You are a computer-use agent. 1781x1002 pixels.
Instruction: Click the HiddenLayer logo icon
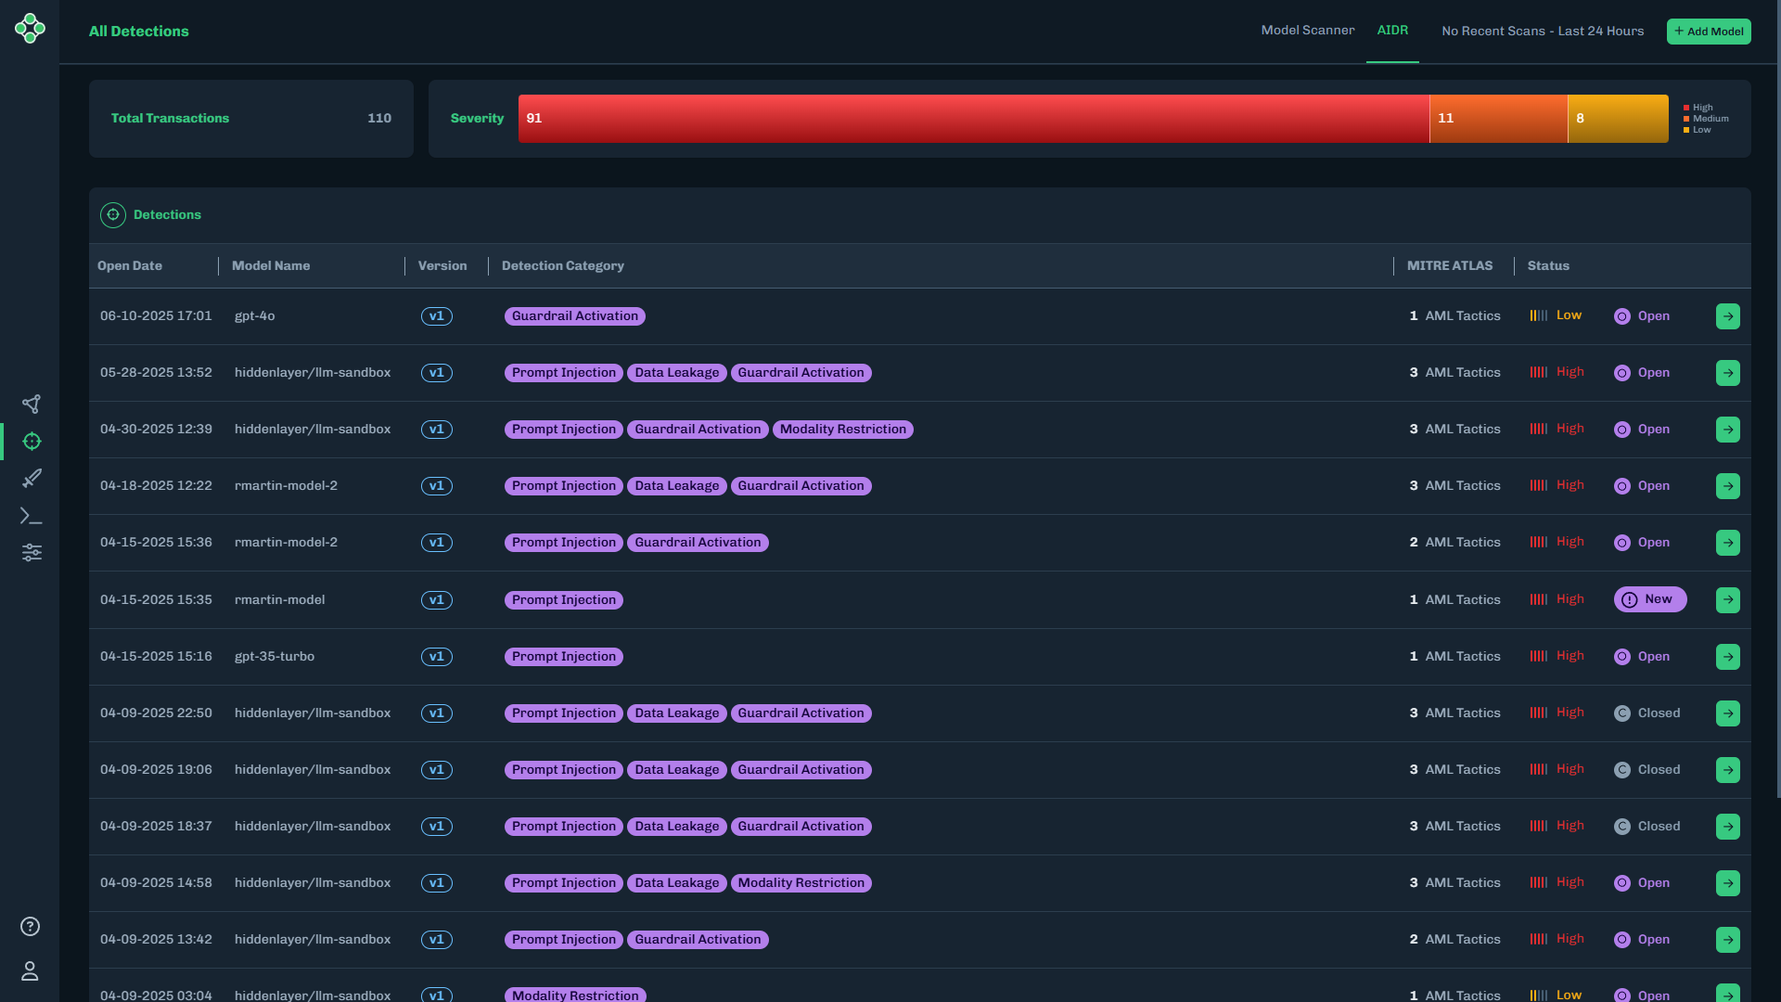click(30, 29)
